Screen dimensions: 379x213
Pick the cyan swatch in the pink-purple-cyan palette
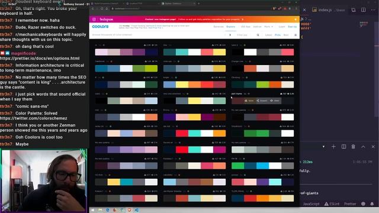tap(275, 182)
